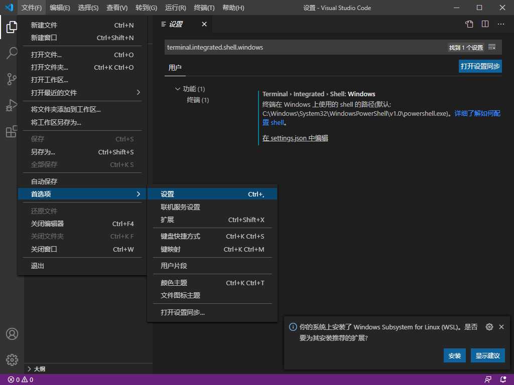Expand the 打开最近的文件 submenu
Image resolution: width=514 pixels, height=385 pixels.
click(x=82, y=93)
